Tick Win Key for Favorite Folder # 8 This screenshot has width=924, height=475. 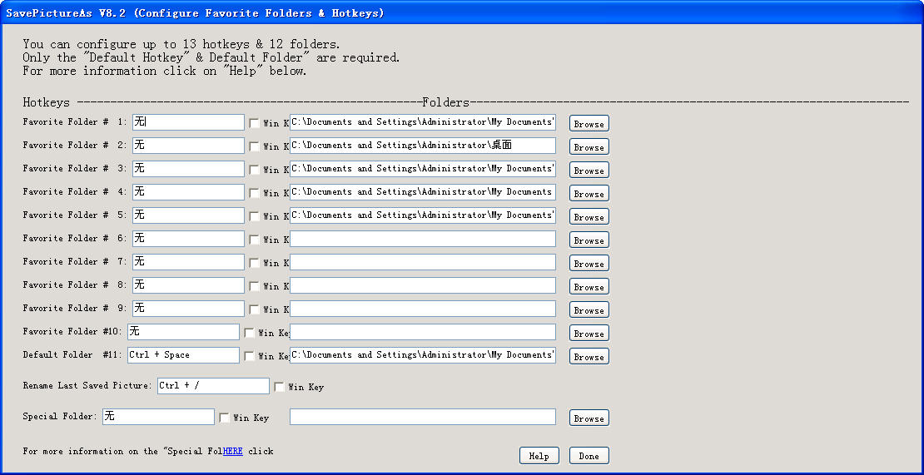pyautogui.click(x=254, y=286)
